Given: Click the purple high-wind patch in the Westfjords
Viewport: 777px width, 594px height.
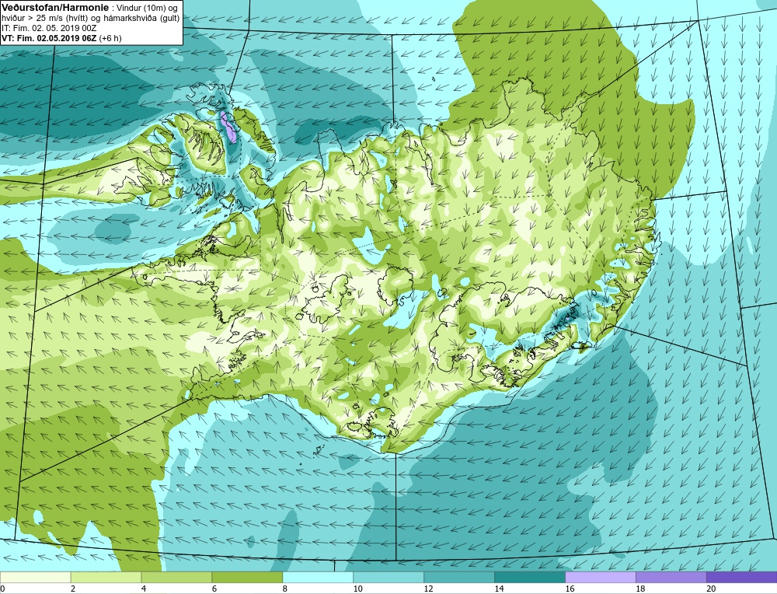Looking at the screenshot, I should pos(228,127).
